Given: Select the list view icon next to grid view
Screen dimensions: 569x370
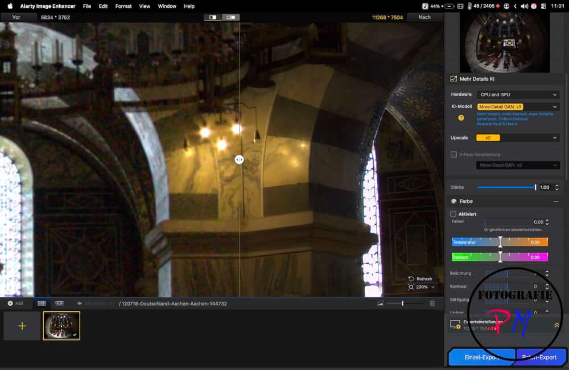Looking at the screenshot, I should [x=59, y=303].
